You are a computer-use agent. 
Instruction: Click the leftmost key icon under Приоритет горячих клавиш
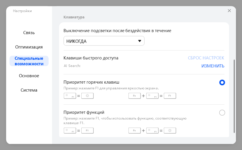(70, 96)
